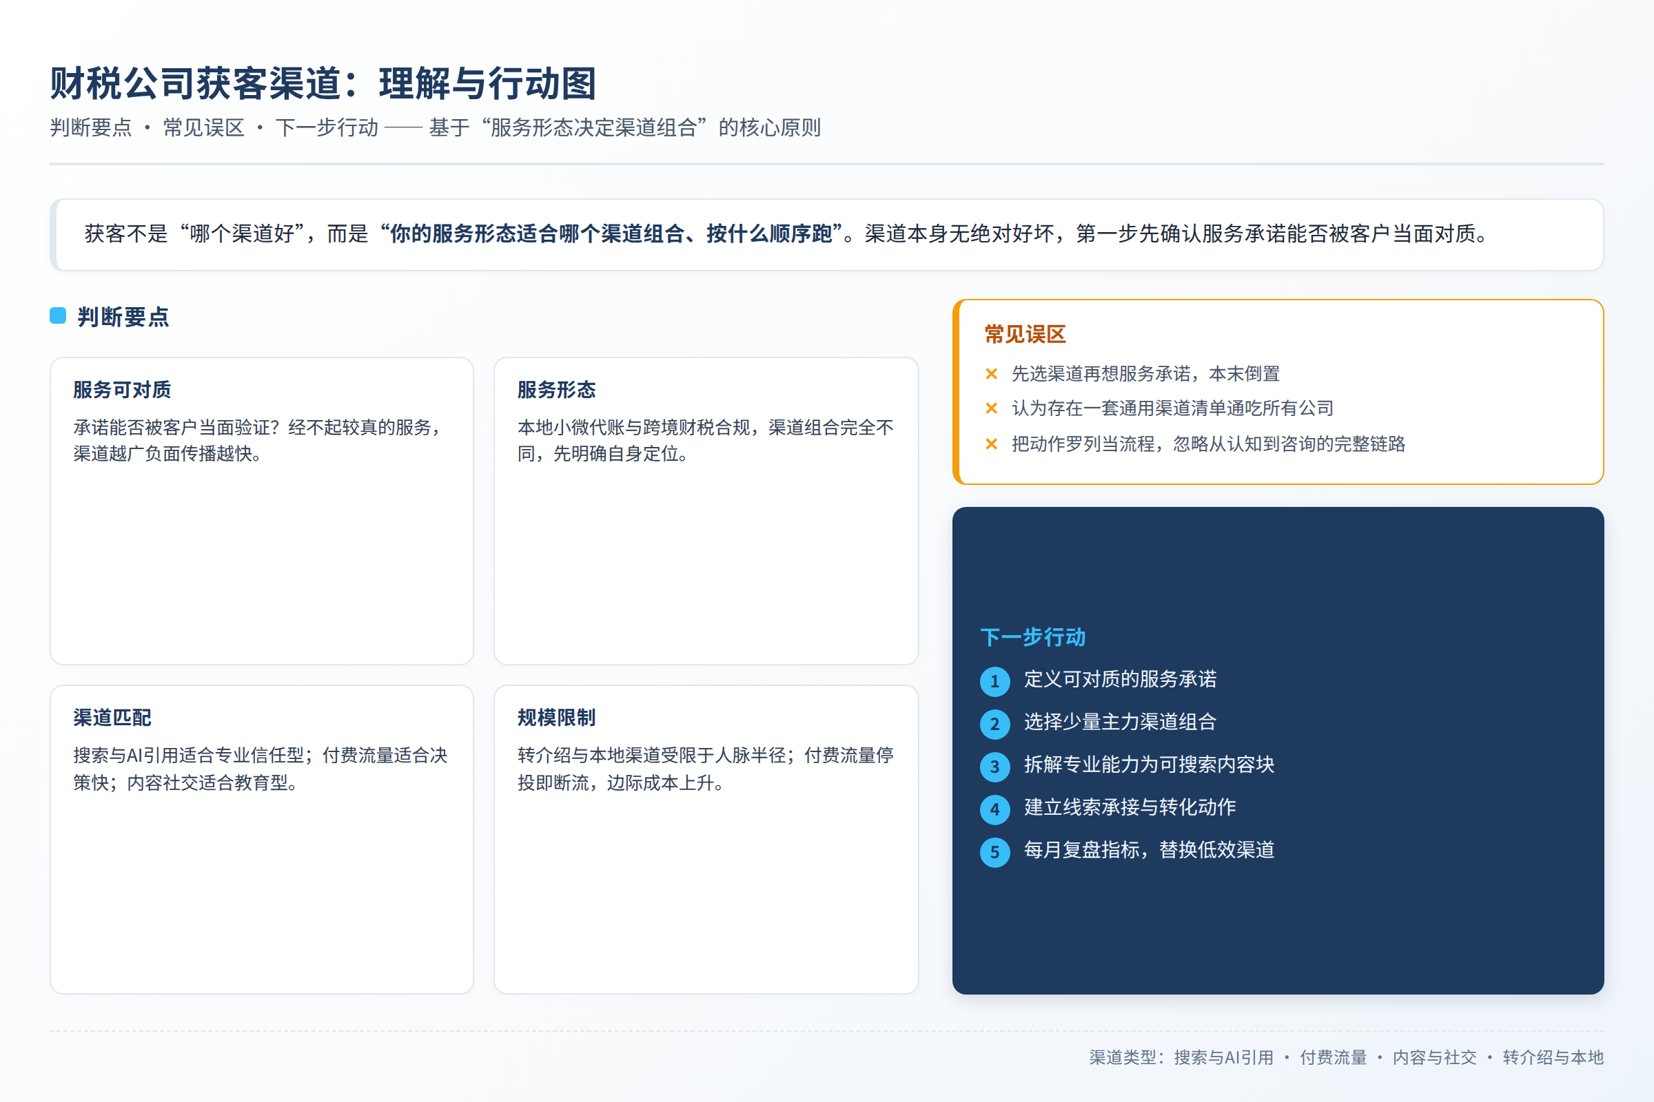1654x1102 pixels.
Task: Click the step 每月复盘指标，替换低效渠道
Action: pyautogui.click(x=1149, y=851)
